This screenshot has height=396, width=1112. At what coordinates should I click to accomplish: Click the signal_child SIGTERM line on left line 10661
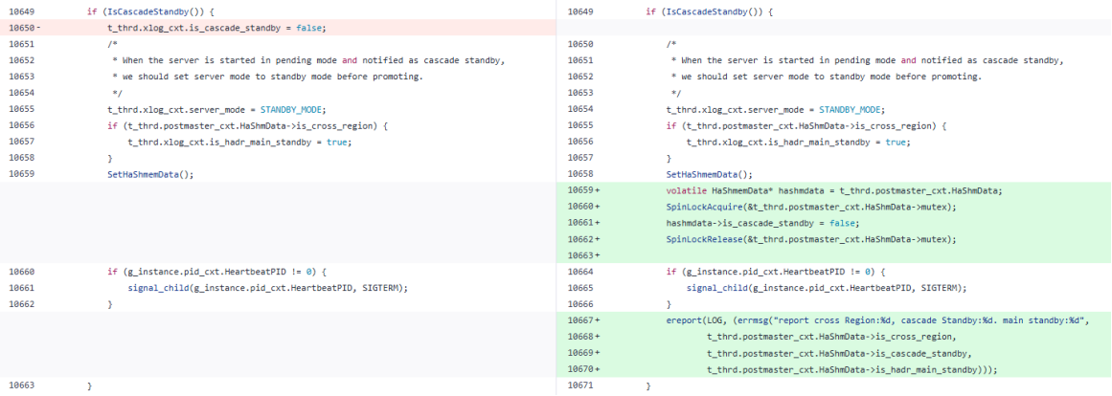(x=269, y=288)
